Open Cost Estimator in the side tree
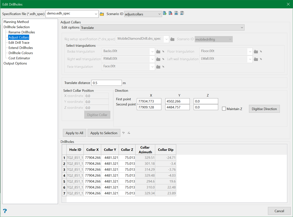 click(19, 58)
